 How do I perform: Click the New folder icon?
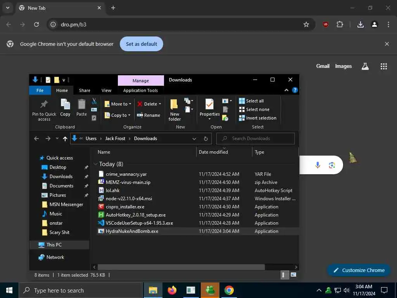click(174, 105)
